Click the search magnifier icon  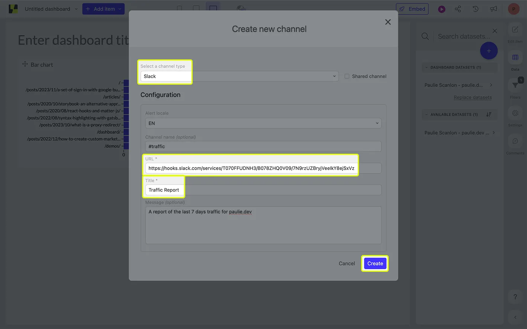point(425,36)
